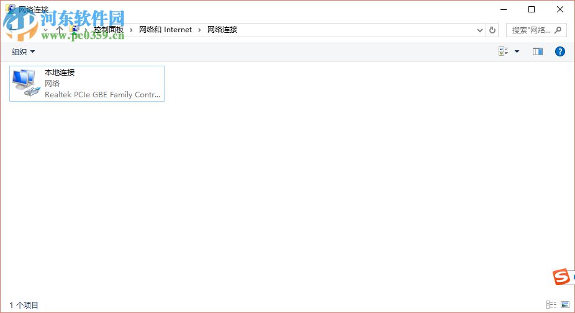Click the Realtek PCIe GBE Family Controller text
Screen dimensions: 575x313
click(102, 94)
